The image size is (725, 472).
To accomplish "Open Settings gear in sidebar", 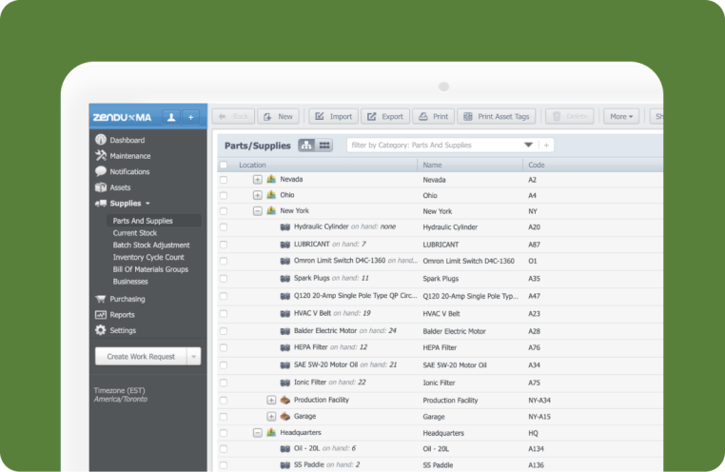I will (101, 330).
